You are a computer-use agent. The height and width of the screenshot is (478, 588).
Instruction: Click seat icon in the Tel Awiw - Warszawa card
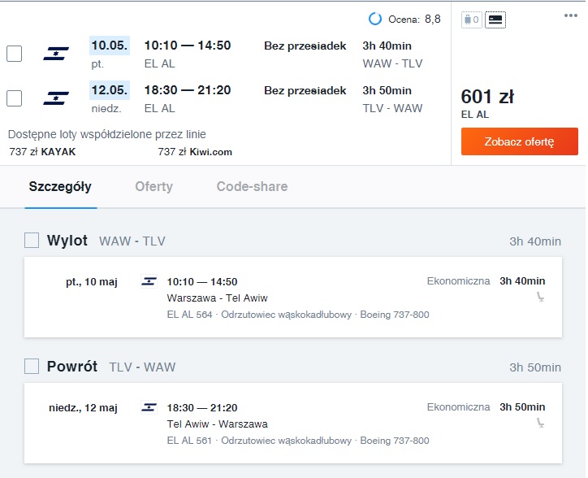tap(540, 423)
